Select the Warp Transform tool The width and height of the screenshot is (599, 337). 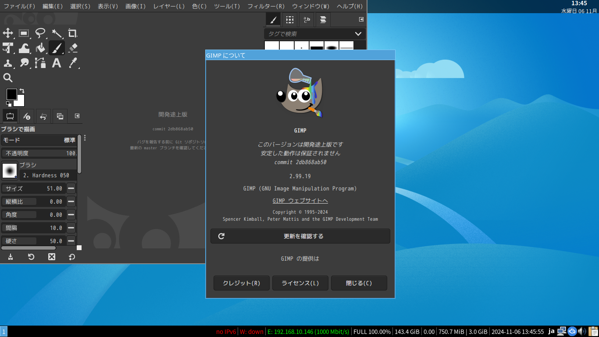(24, 48)
